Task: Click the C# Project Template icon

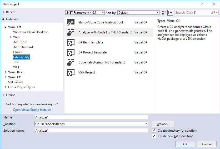Action: click(71, 52)
